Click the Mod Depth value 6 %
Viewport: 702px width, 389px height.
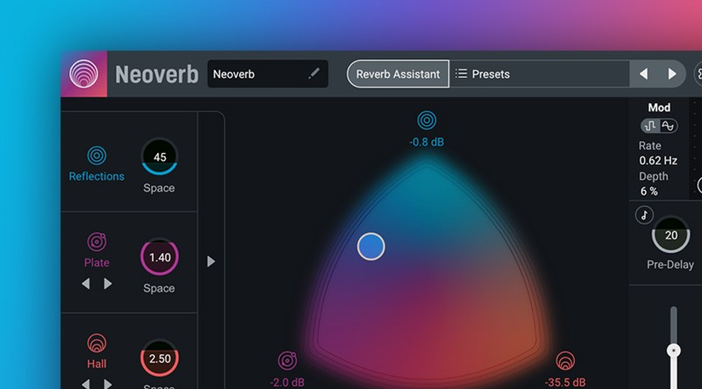(649, 191)
